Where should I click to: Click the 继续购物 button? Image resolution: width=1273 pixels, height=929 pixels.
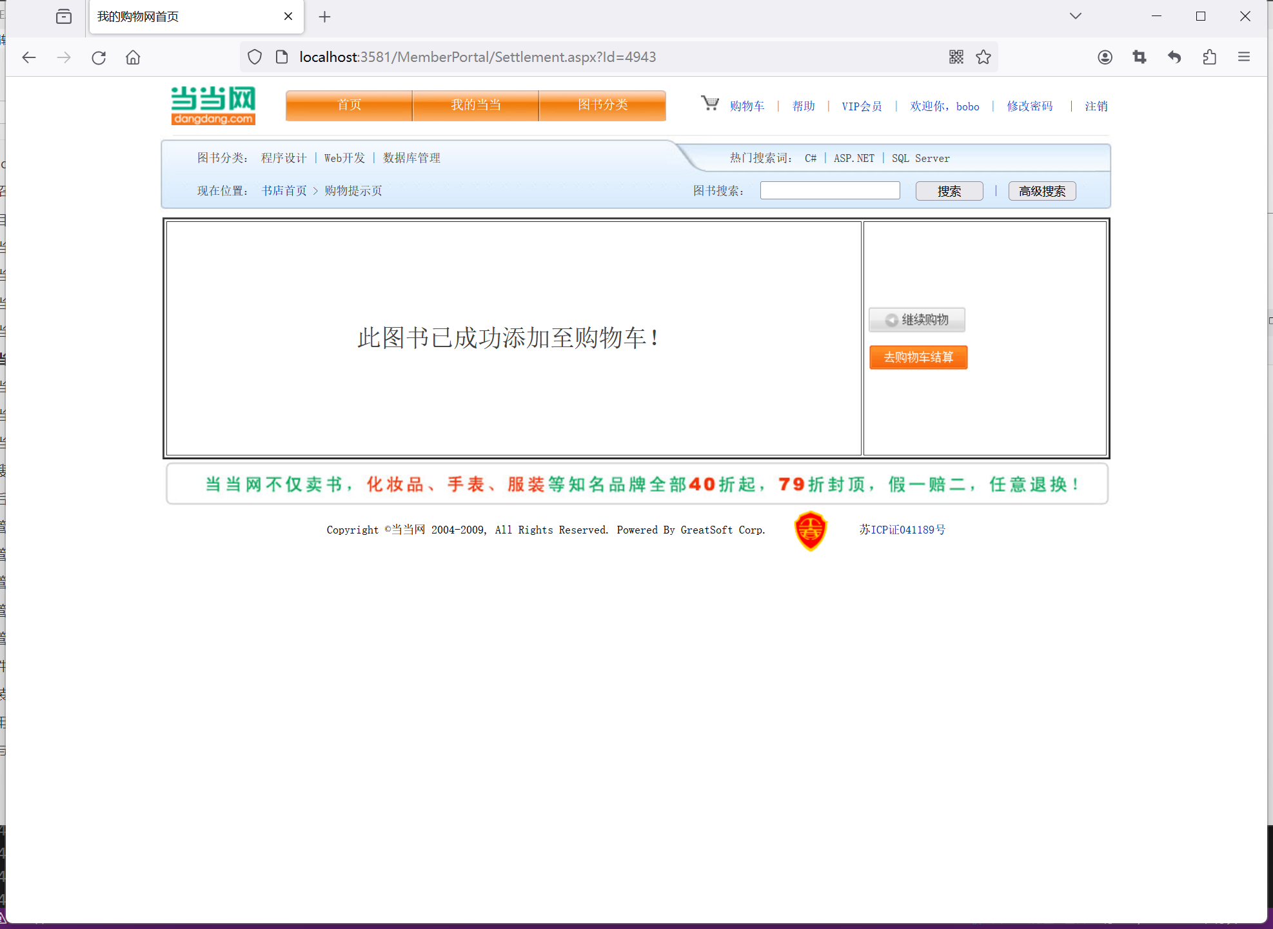point(917,320)
